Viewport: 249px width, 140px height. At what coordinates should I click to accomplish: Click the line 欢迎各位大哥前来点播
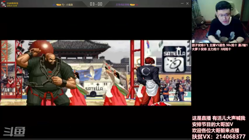(215, 130)
